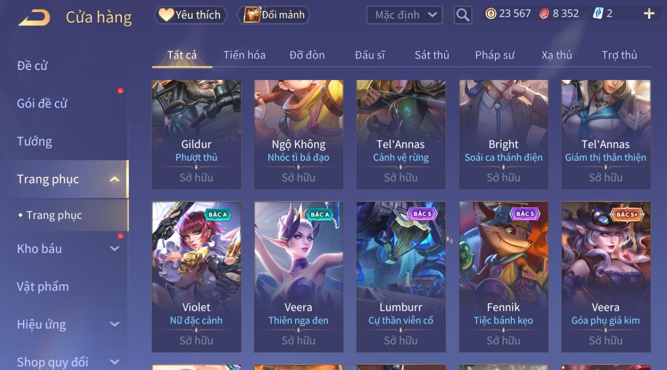Screen dimensions: 667x370
Task: Click the back arrow icon
Action: coord(34,18)
